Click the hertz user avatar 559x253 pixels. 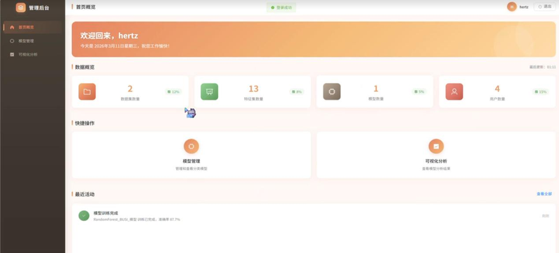tap(512, 7)
